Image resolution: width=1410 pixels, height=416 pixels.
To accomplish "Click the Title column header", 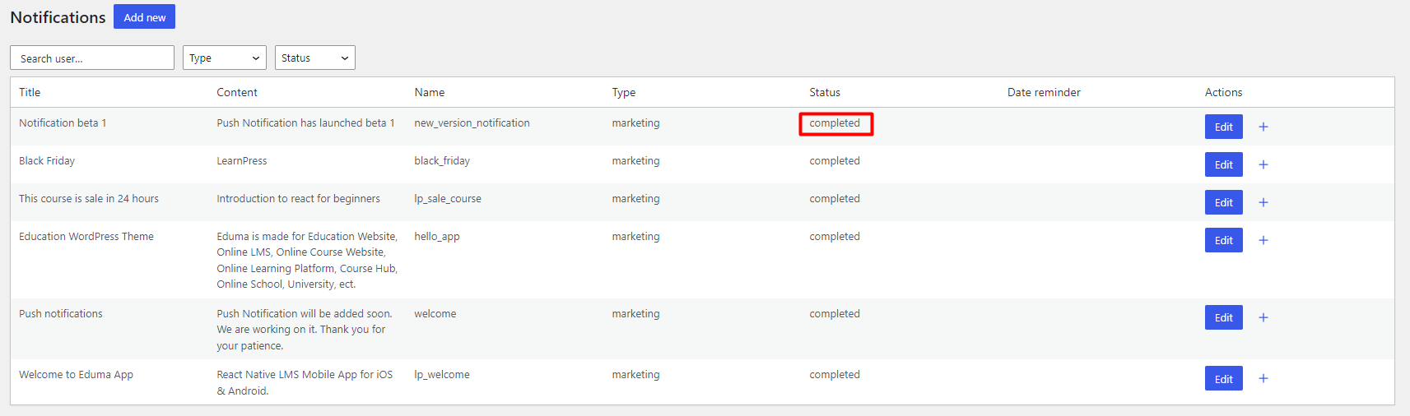I will (30, 92).
